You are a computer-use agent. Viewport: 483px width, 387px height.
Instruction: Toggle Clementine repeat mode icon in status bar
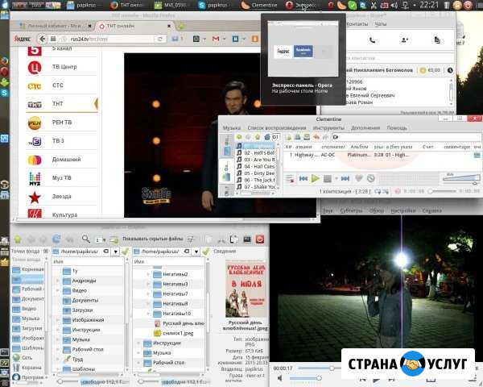377,192
